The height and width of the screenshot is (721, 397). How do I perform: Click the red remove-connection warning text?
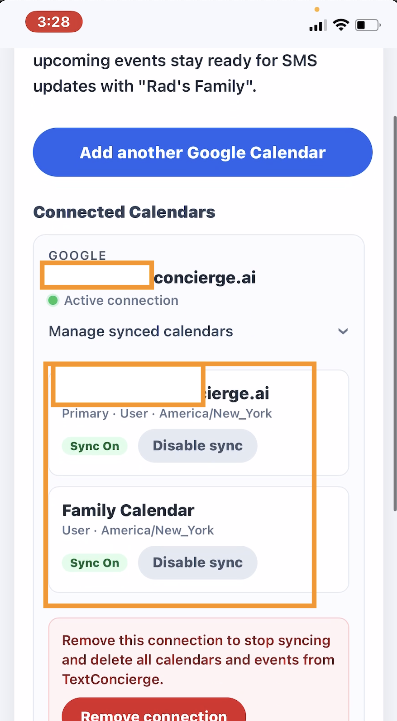pyautogui.click(x=198, y=660)
